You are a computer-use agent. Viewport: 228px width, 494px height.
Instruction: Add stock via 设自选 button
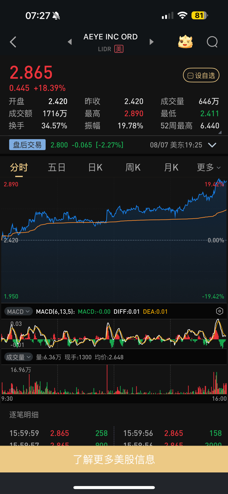coord(201,75)
